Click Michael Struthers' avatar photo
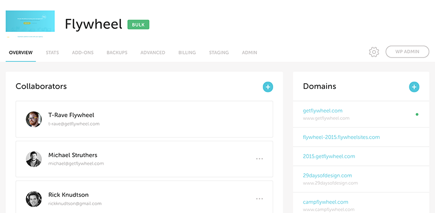 pyautogui.click(x=34, y=159)
